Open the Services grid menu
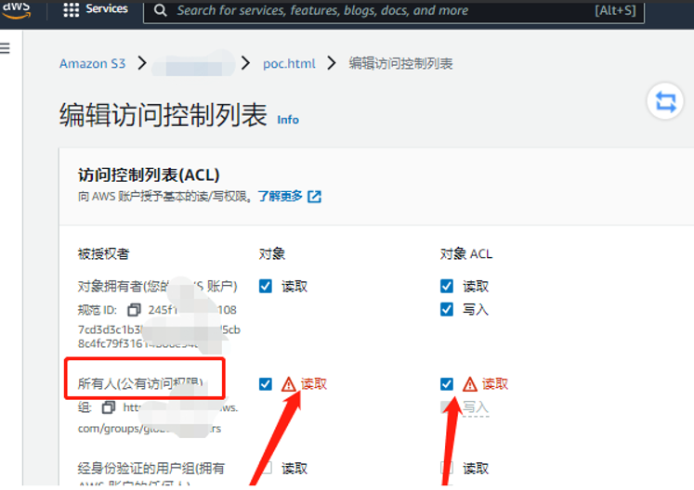Screen dimensions: 694x490 71,9
